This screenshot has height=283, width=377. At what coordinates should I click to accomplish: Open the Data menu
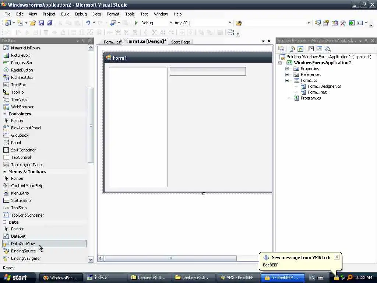tap(96, 14)
